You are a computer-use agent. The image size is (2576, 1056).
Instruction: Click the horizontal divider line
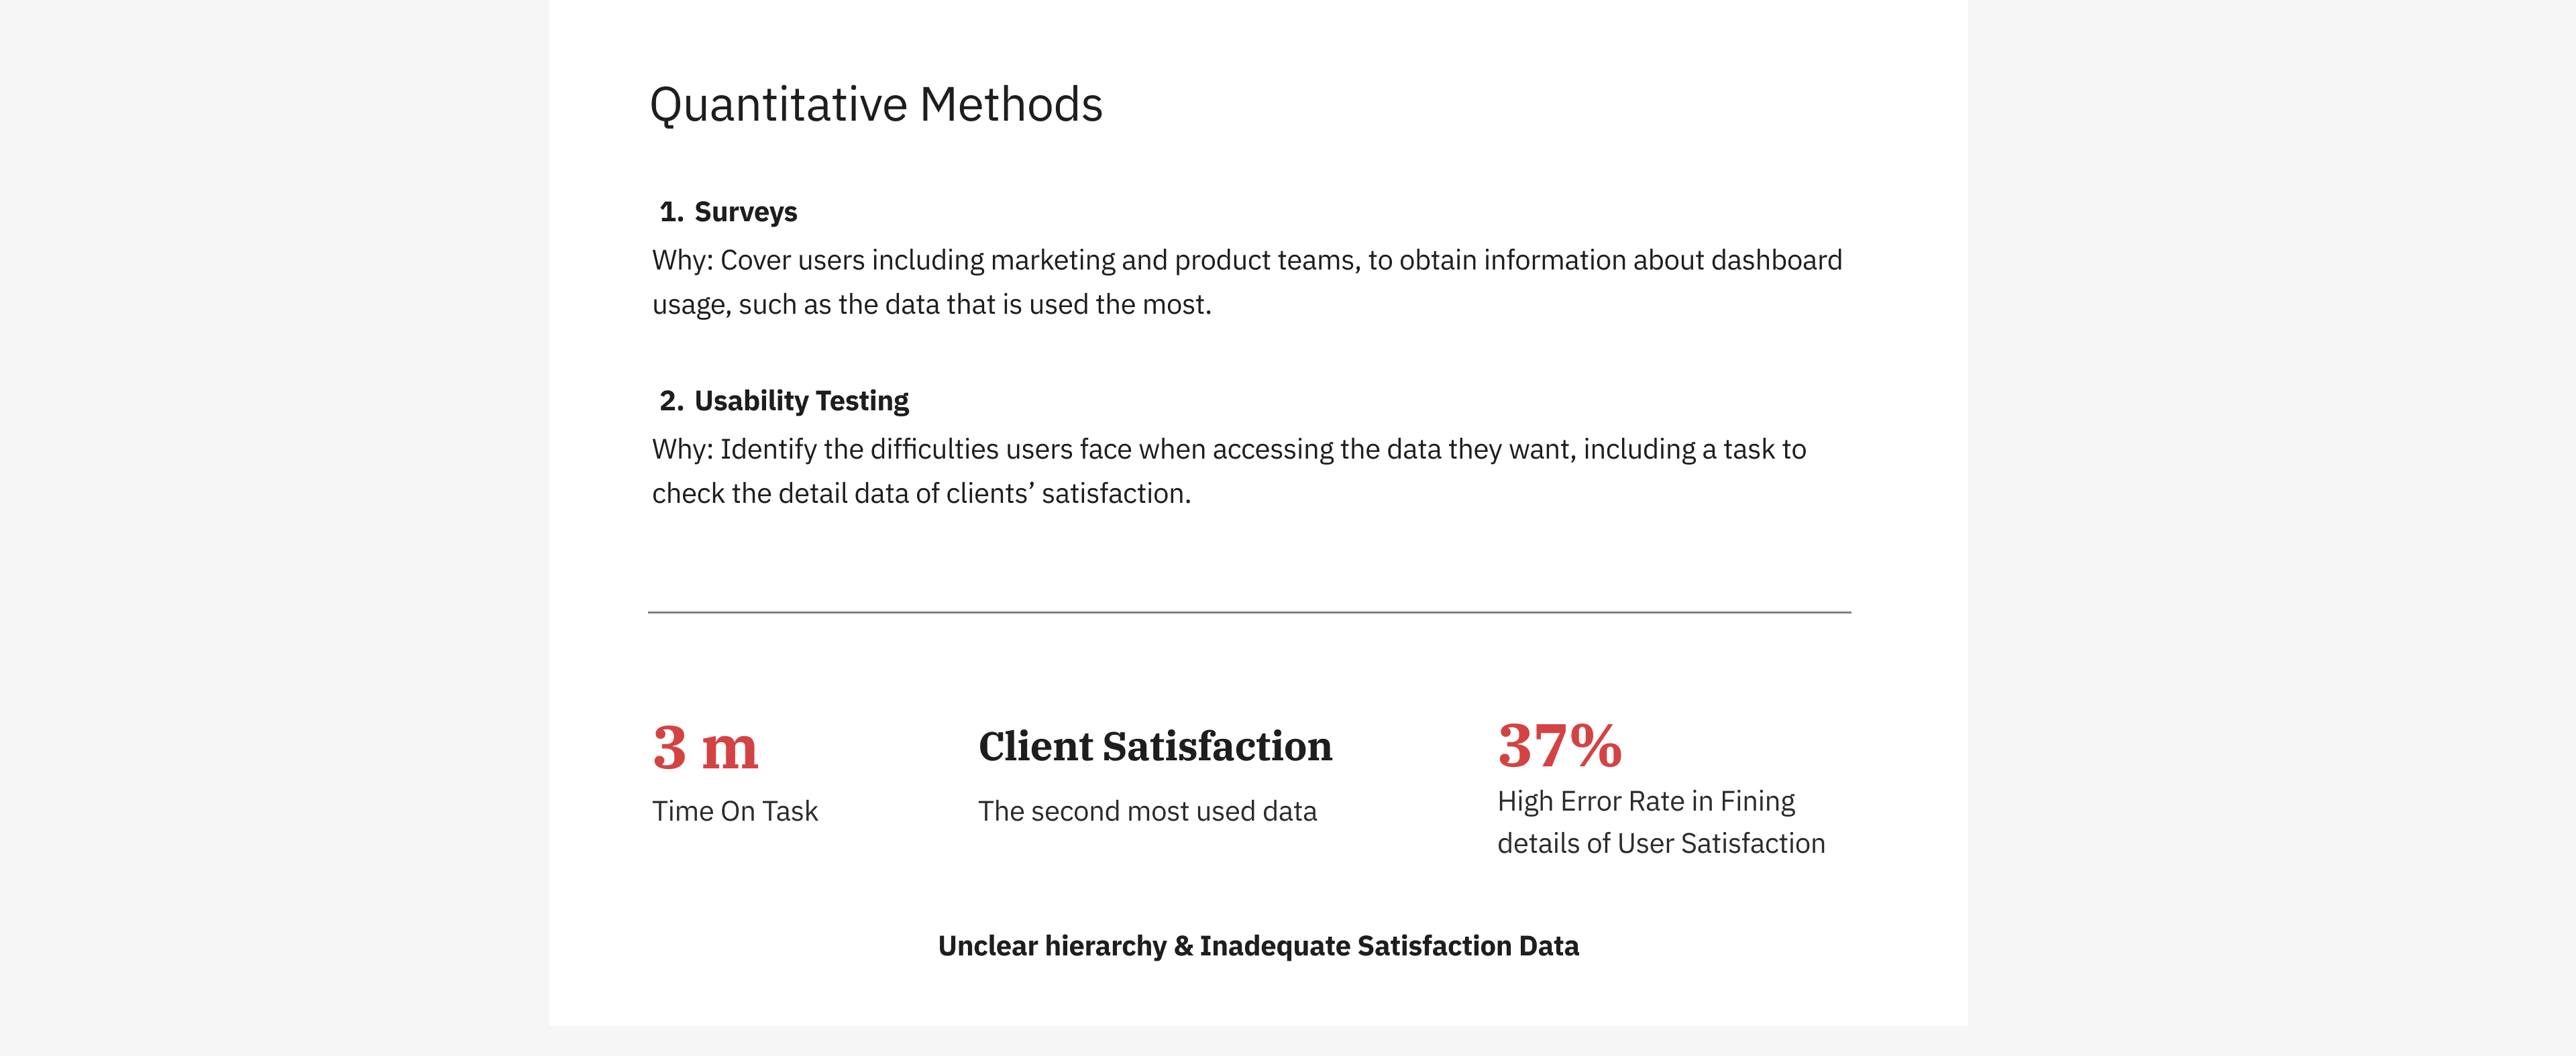tap(1249, 612)
